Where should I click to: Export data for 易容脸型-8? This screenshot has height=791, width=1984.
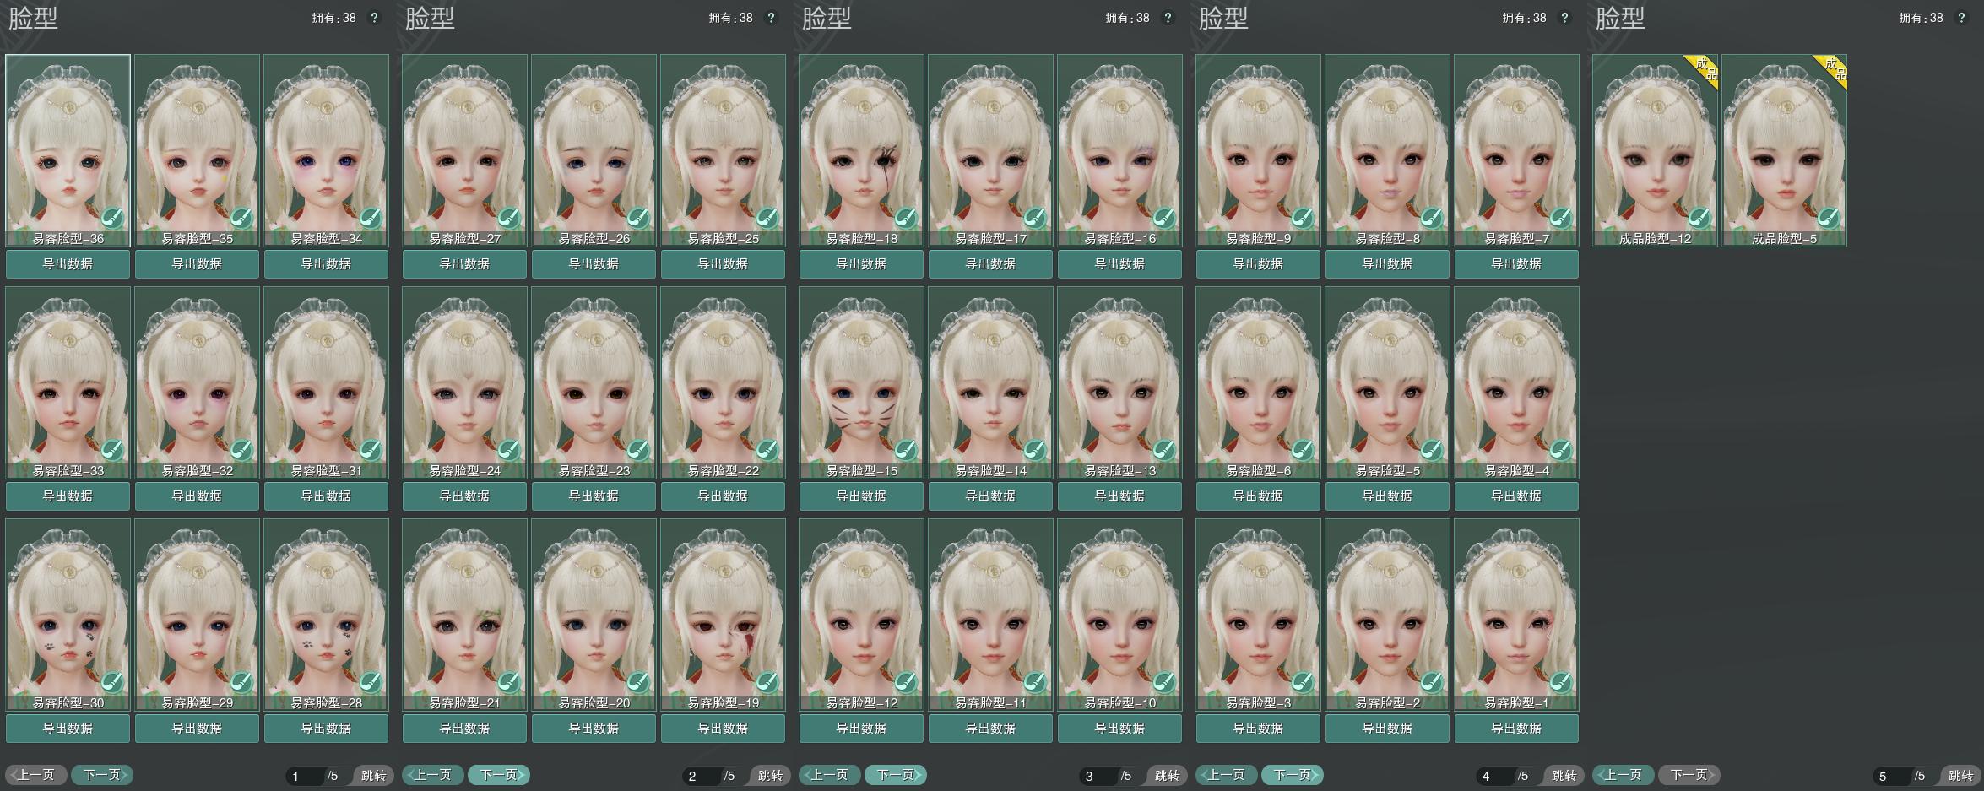coord(1387,264)
